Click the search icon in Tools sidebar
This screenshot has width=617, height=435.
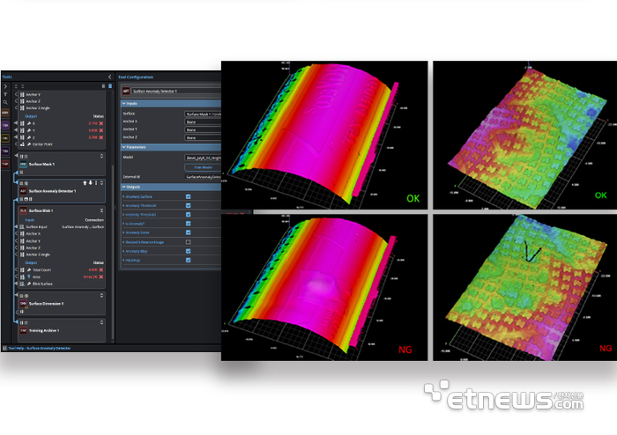[x=4, y=102]
